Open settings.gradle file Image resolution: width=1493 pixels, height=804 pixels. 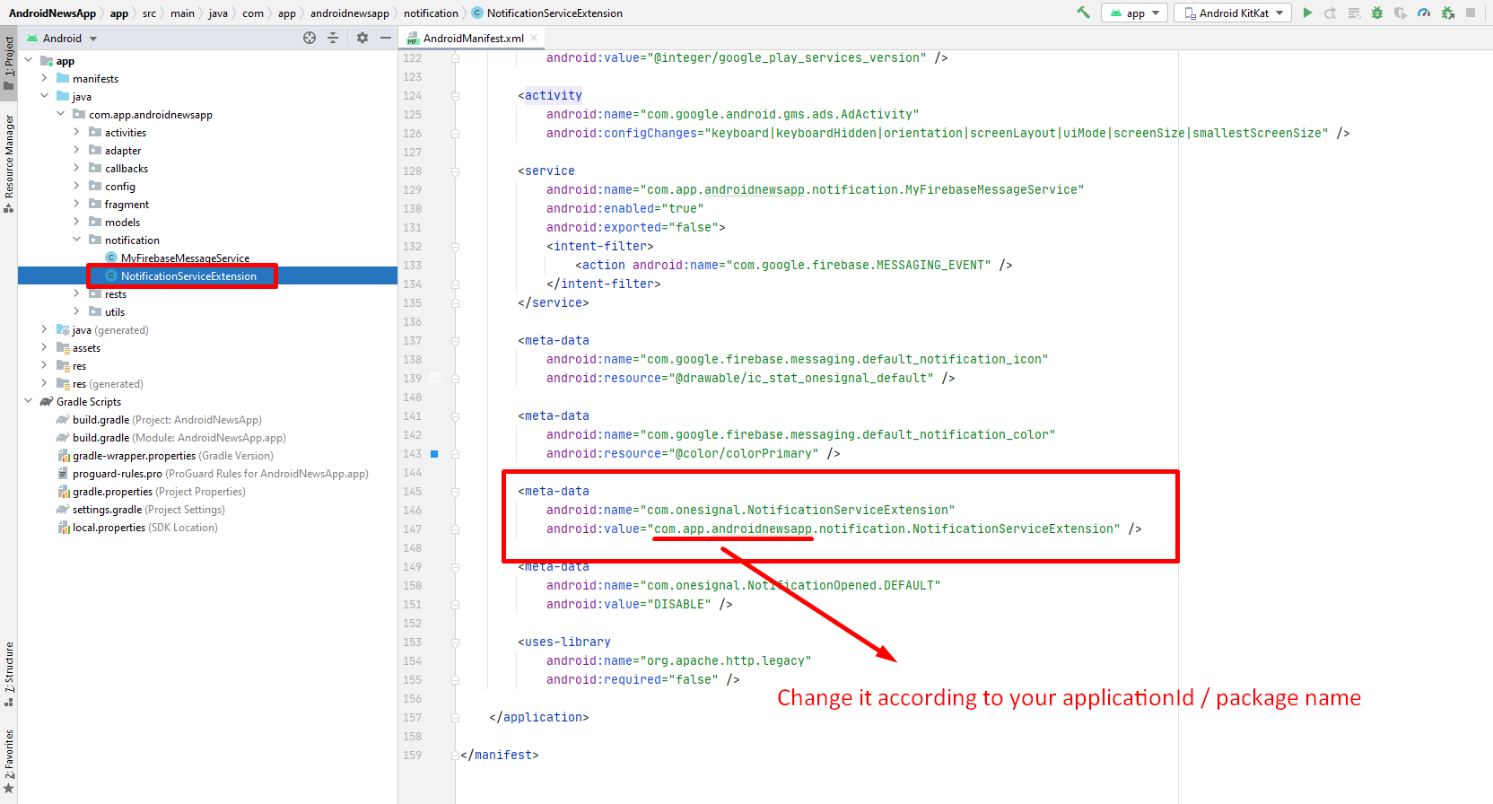[x=148, y=510]
